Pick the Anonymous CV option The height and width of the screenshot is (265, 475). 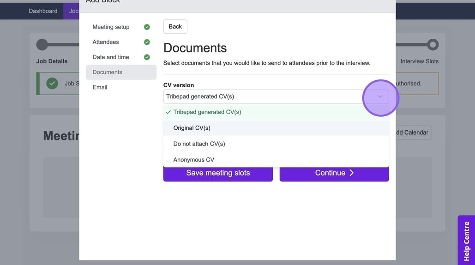pos(193,160)
